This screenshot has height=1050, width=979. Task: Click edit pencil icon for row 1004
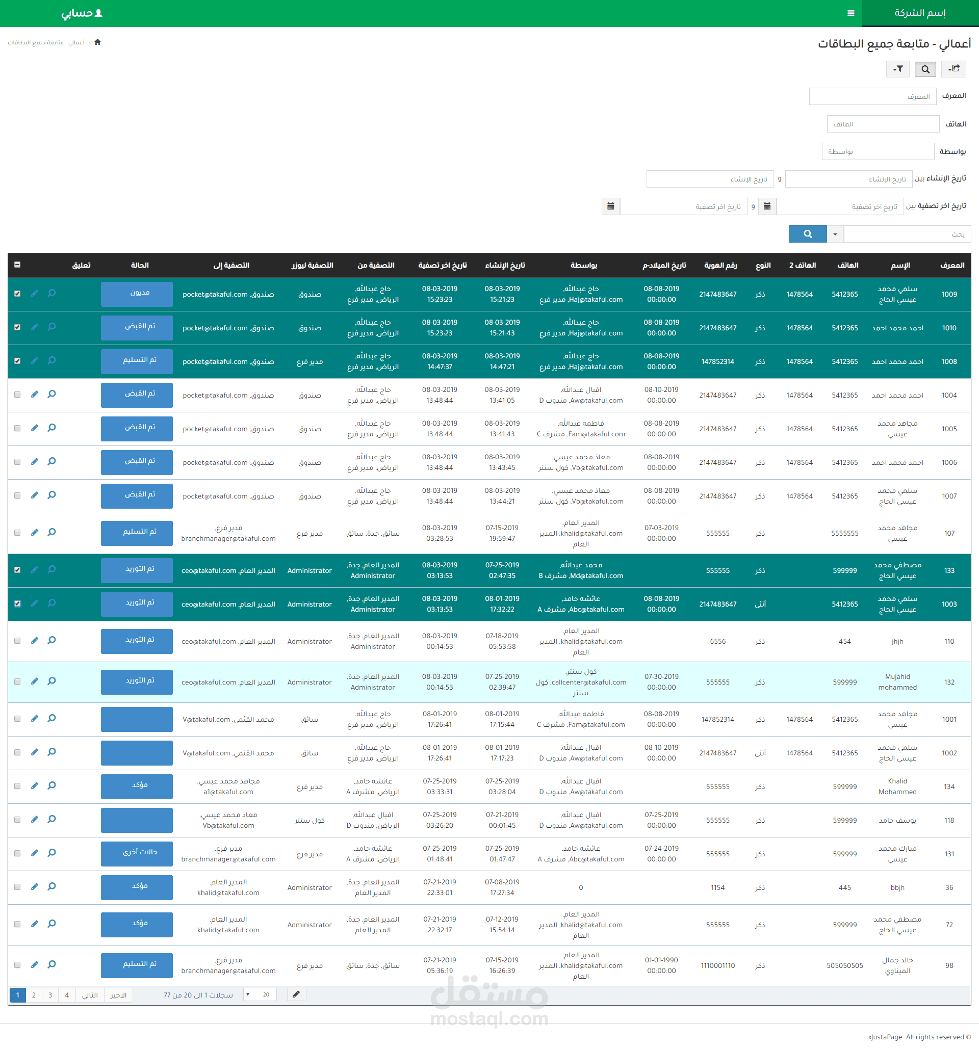[35, 394]
